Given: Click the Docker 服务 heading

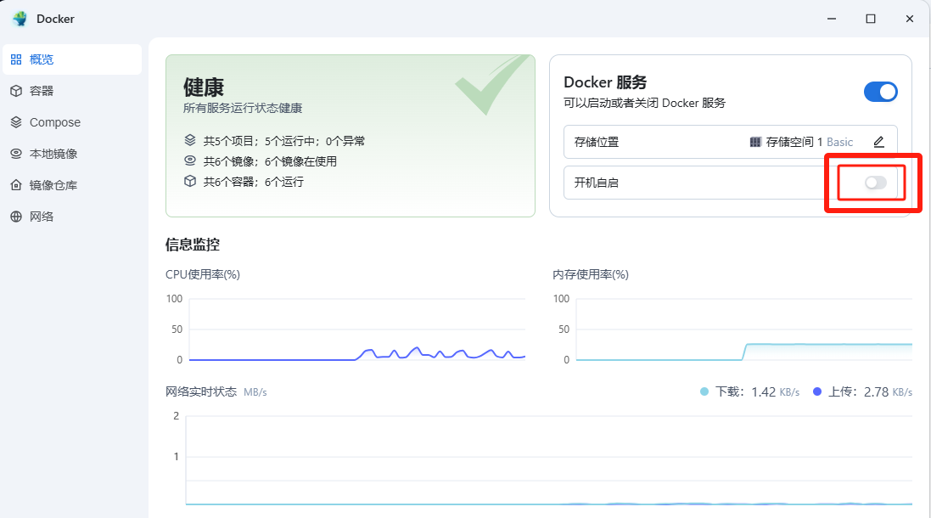Looking at the screenshot, I should [x=605, y=82].
